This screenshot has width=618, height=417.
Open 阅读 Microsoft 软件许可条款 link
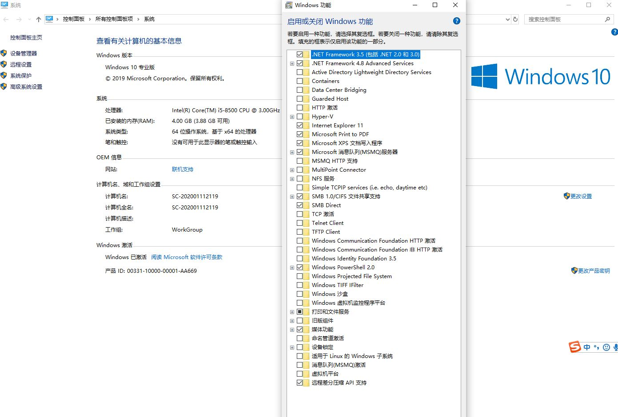pyautogui.click(x=187, y=257)
